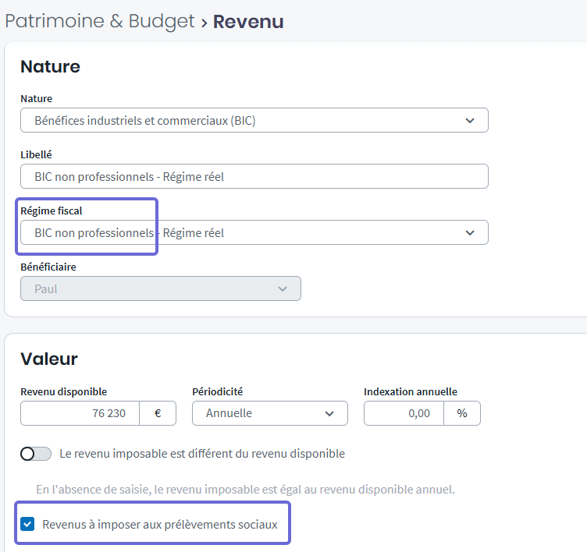
Task: Open the Nature dropdown showing BIC
Action: [x=254, y=120]
